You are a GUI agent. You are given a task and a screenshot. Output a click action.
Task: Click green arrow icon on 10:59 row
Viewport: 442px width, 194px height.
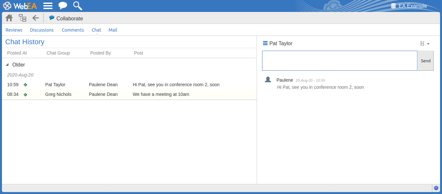pyautogui.click(x=25, y=85)
